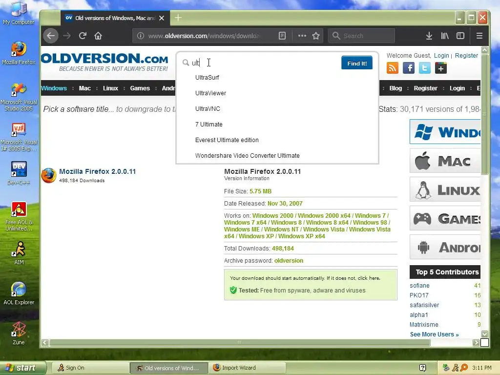Open My Computer desktop icon
Image resolution: width=500 pixels, height=375 pixels.
[19, 13]
